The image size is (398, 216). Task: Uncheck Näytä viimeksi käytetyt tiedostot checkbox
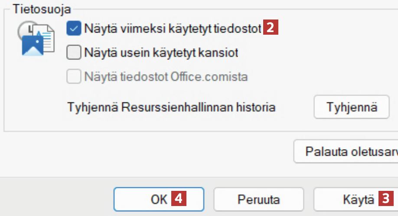[74, 29]
